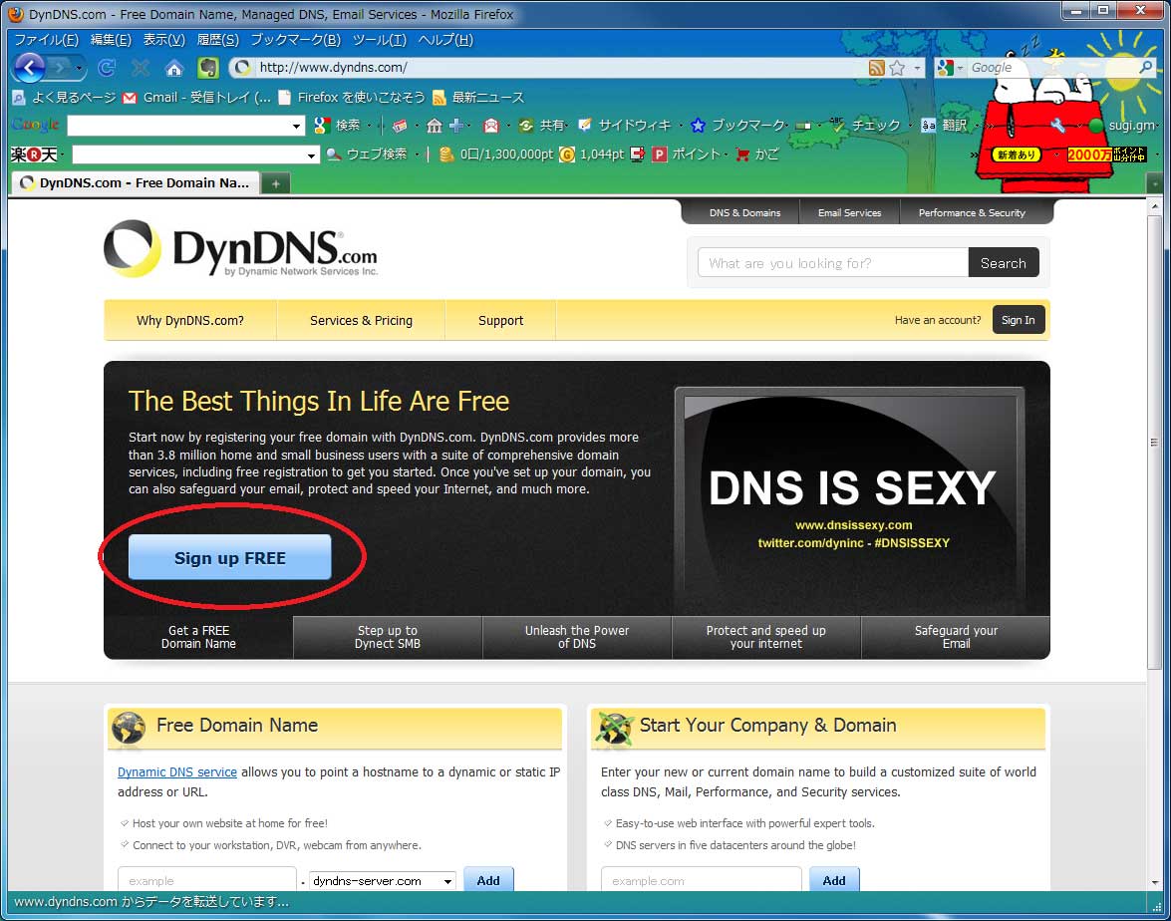This screenshot has height=921, width=1171.
Task: Click the RSS feed icon in address bar
Action: pyautogui.click(x=876, y=68)
